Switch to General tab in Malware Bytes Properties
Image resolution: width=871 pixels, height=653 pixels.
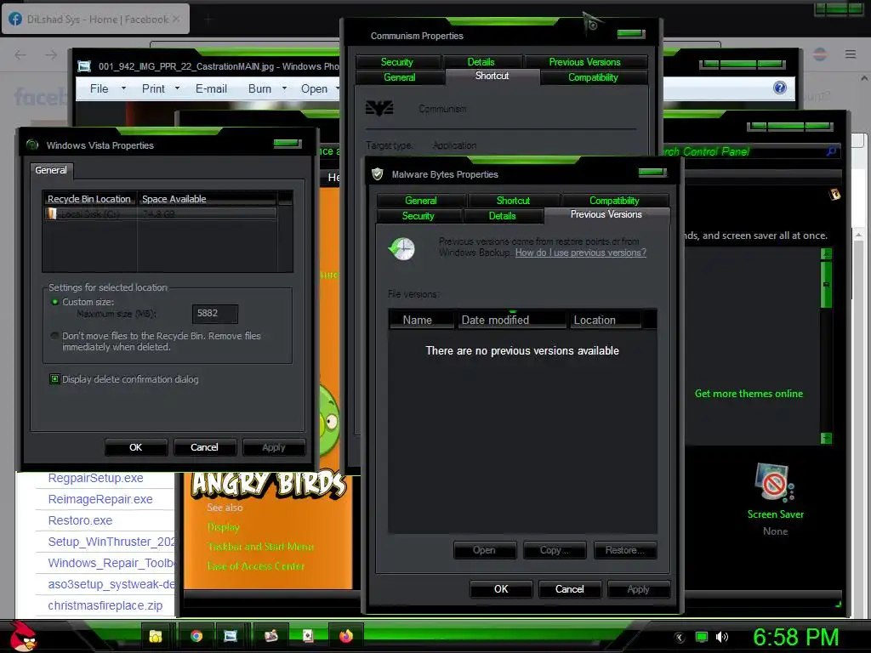pyautogui.click(x=421, y=201)
